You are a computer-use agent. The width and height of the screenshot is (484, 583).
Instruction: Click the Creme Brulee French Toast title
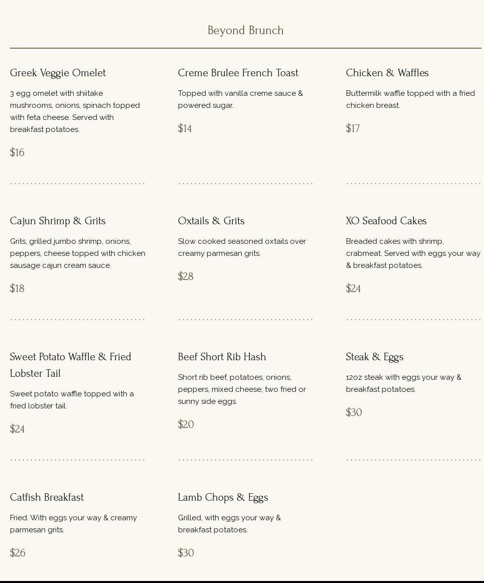tap(238, 73)
